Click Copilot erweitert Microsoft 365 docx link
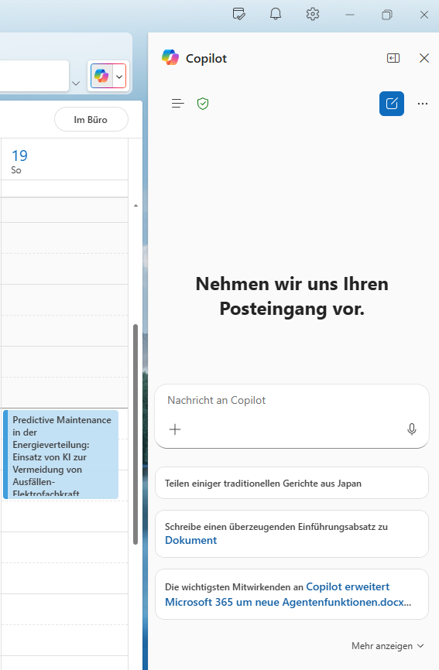 pyautogui.click(x=288, y=594)
